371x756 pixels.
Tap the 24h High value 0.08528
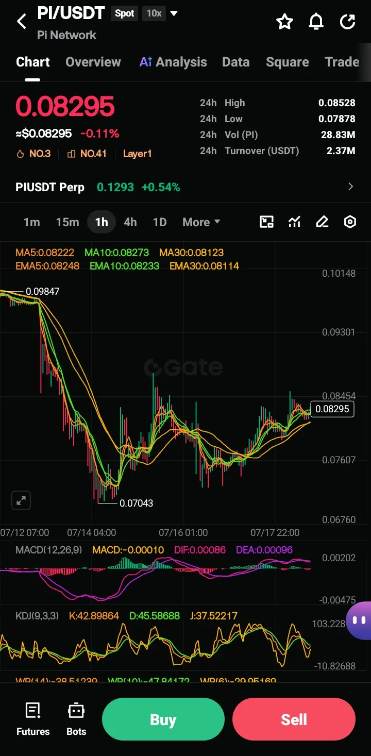pyautogui.click(x=337, y=103)
